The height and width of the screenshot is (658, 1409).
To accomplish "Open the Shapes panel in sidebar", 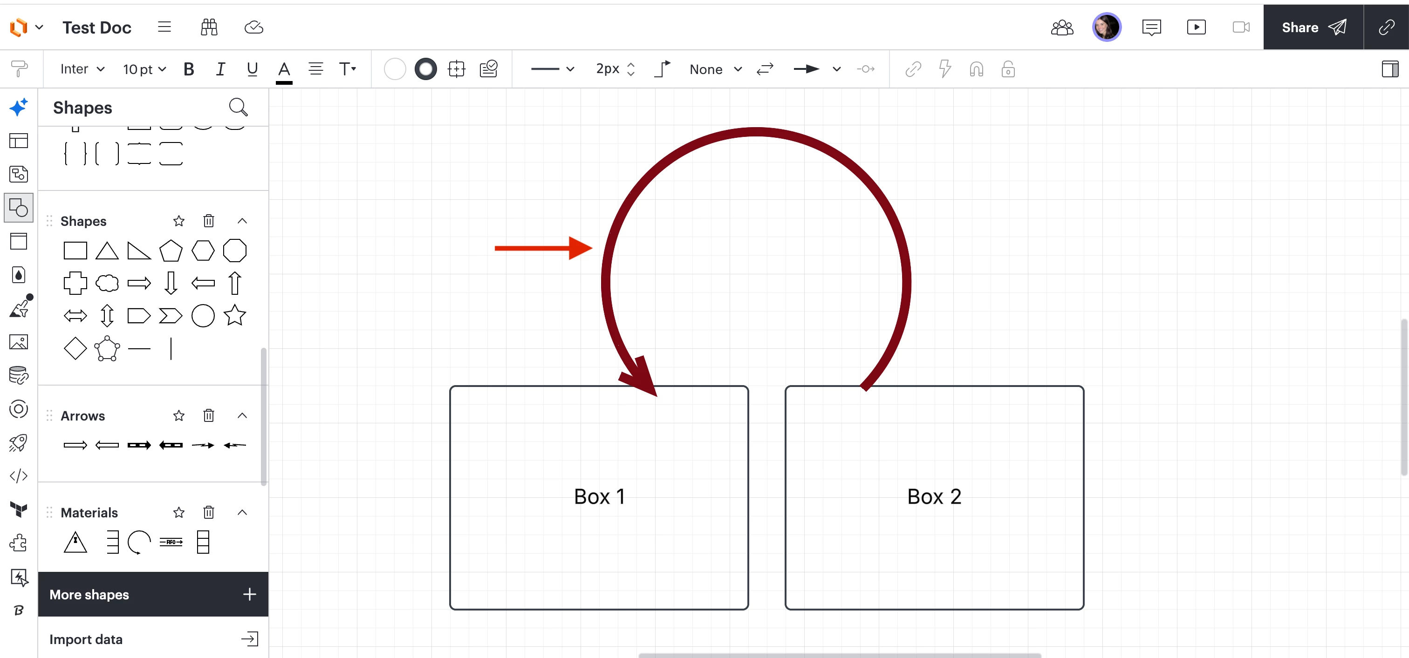I will pos(19,208).
